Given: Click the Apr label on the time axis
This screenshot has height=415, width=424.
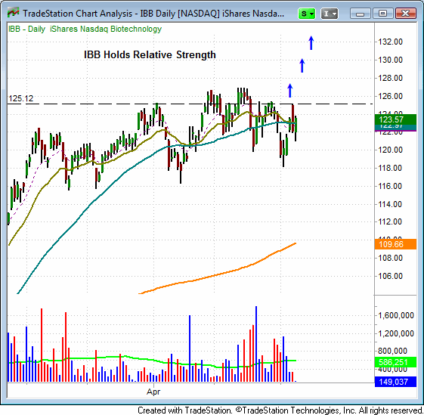Looking at the screenshot, I should tap(153, 392).
